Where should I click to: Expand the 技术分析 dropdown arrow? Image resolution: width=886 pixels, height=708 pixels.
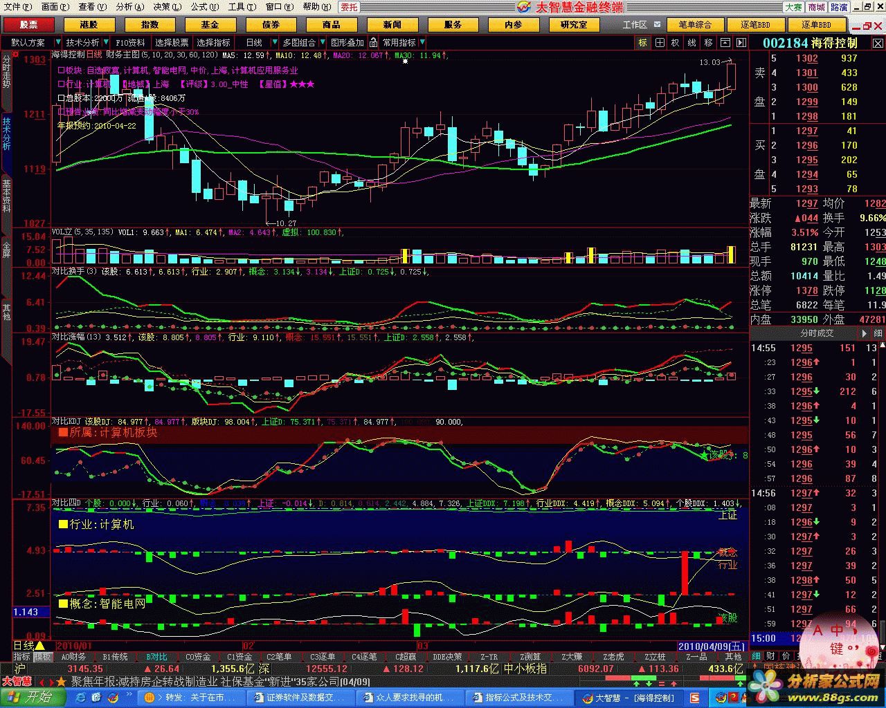coord(106,43)
